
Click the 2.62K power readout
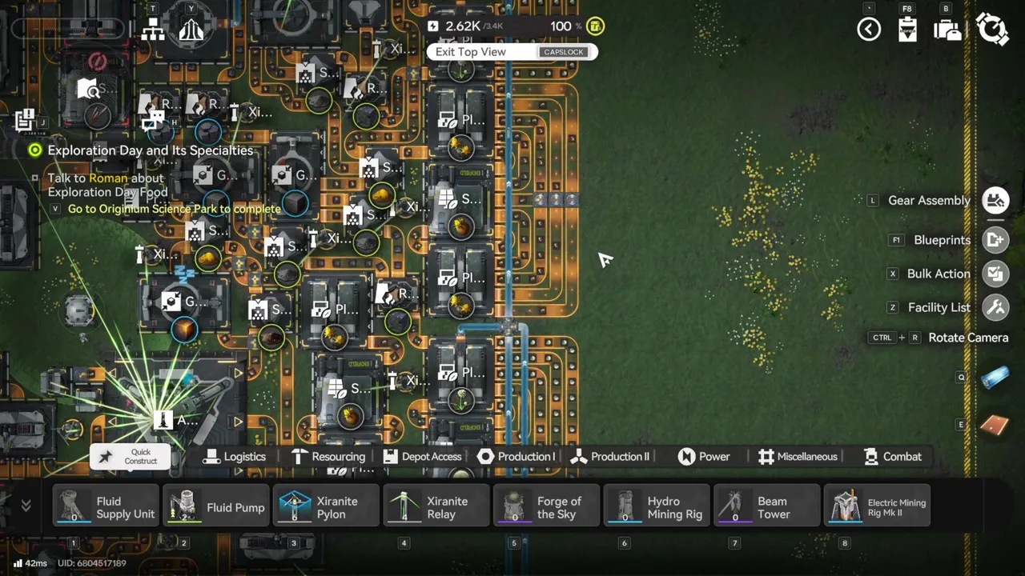click(x=463, y=26)
